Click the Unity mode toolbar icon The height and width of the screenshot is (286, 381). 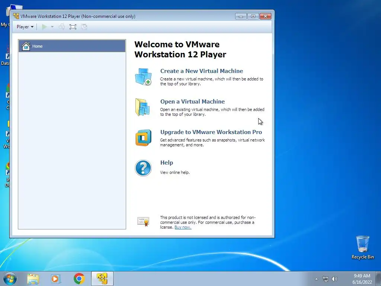[84, 27]
